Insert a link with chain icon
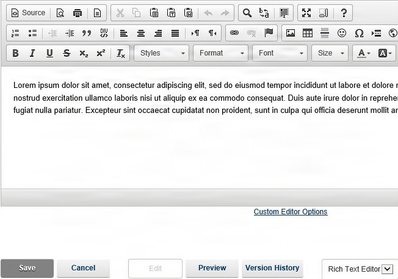 pyautogui.click(x=234, y=33)
